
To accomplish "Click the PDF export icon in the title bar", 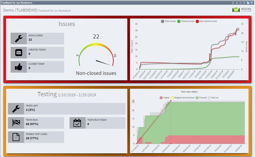I will coord(233,2).
